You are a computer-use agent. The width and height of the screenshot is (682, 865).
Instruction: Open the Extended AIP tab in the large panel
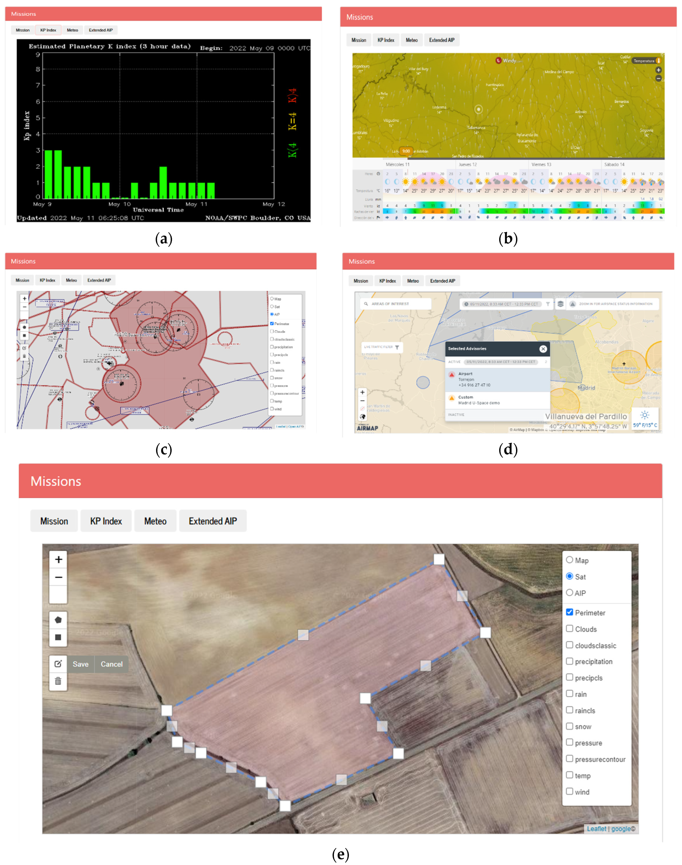tap(213, 521)
